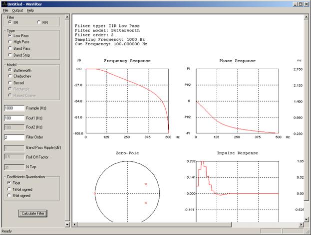The width and height of the screenshot is (311, 235).
Task: Enable 8-bit signed coefficient quantization
Action: [9, 196]
